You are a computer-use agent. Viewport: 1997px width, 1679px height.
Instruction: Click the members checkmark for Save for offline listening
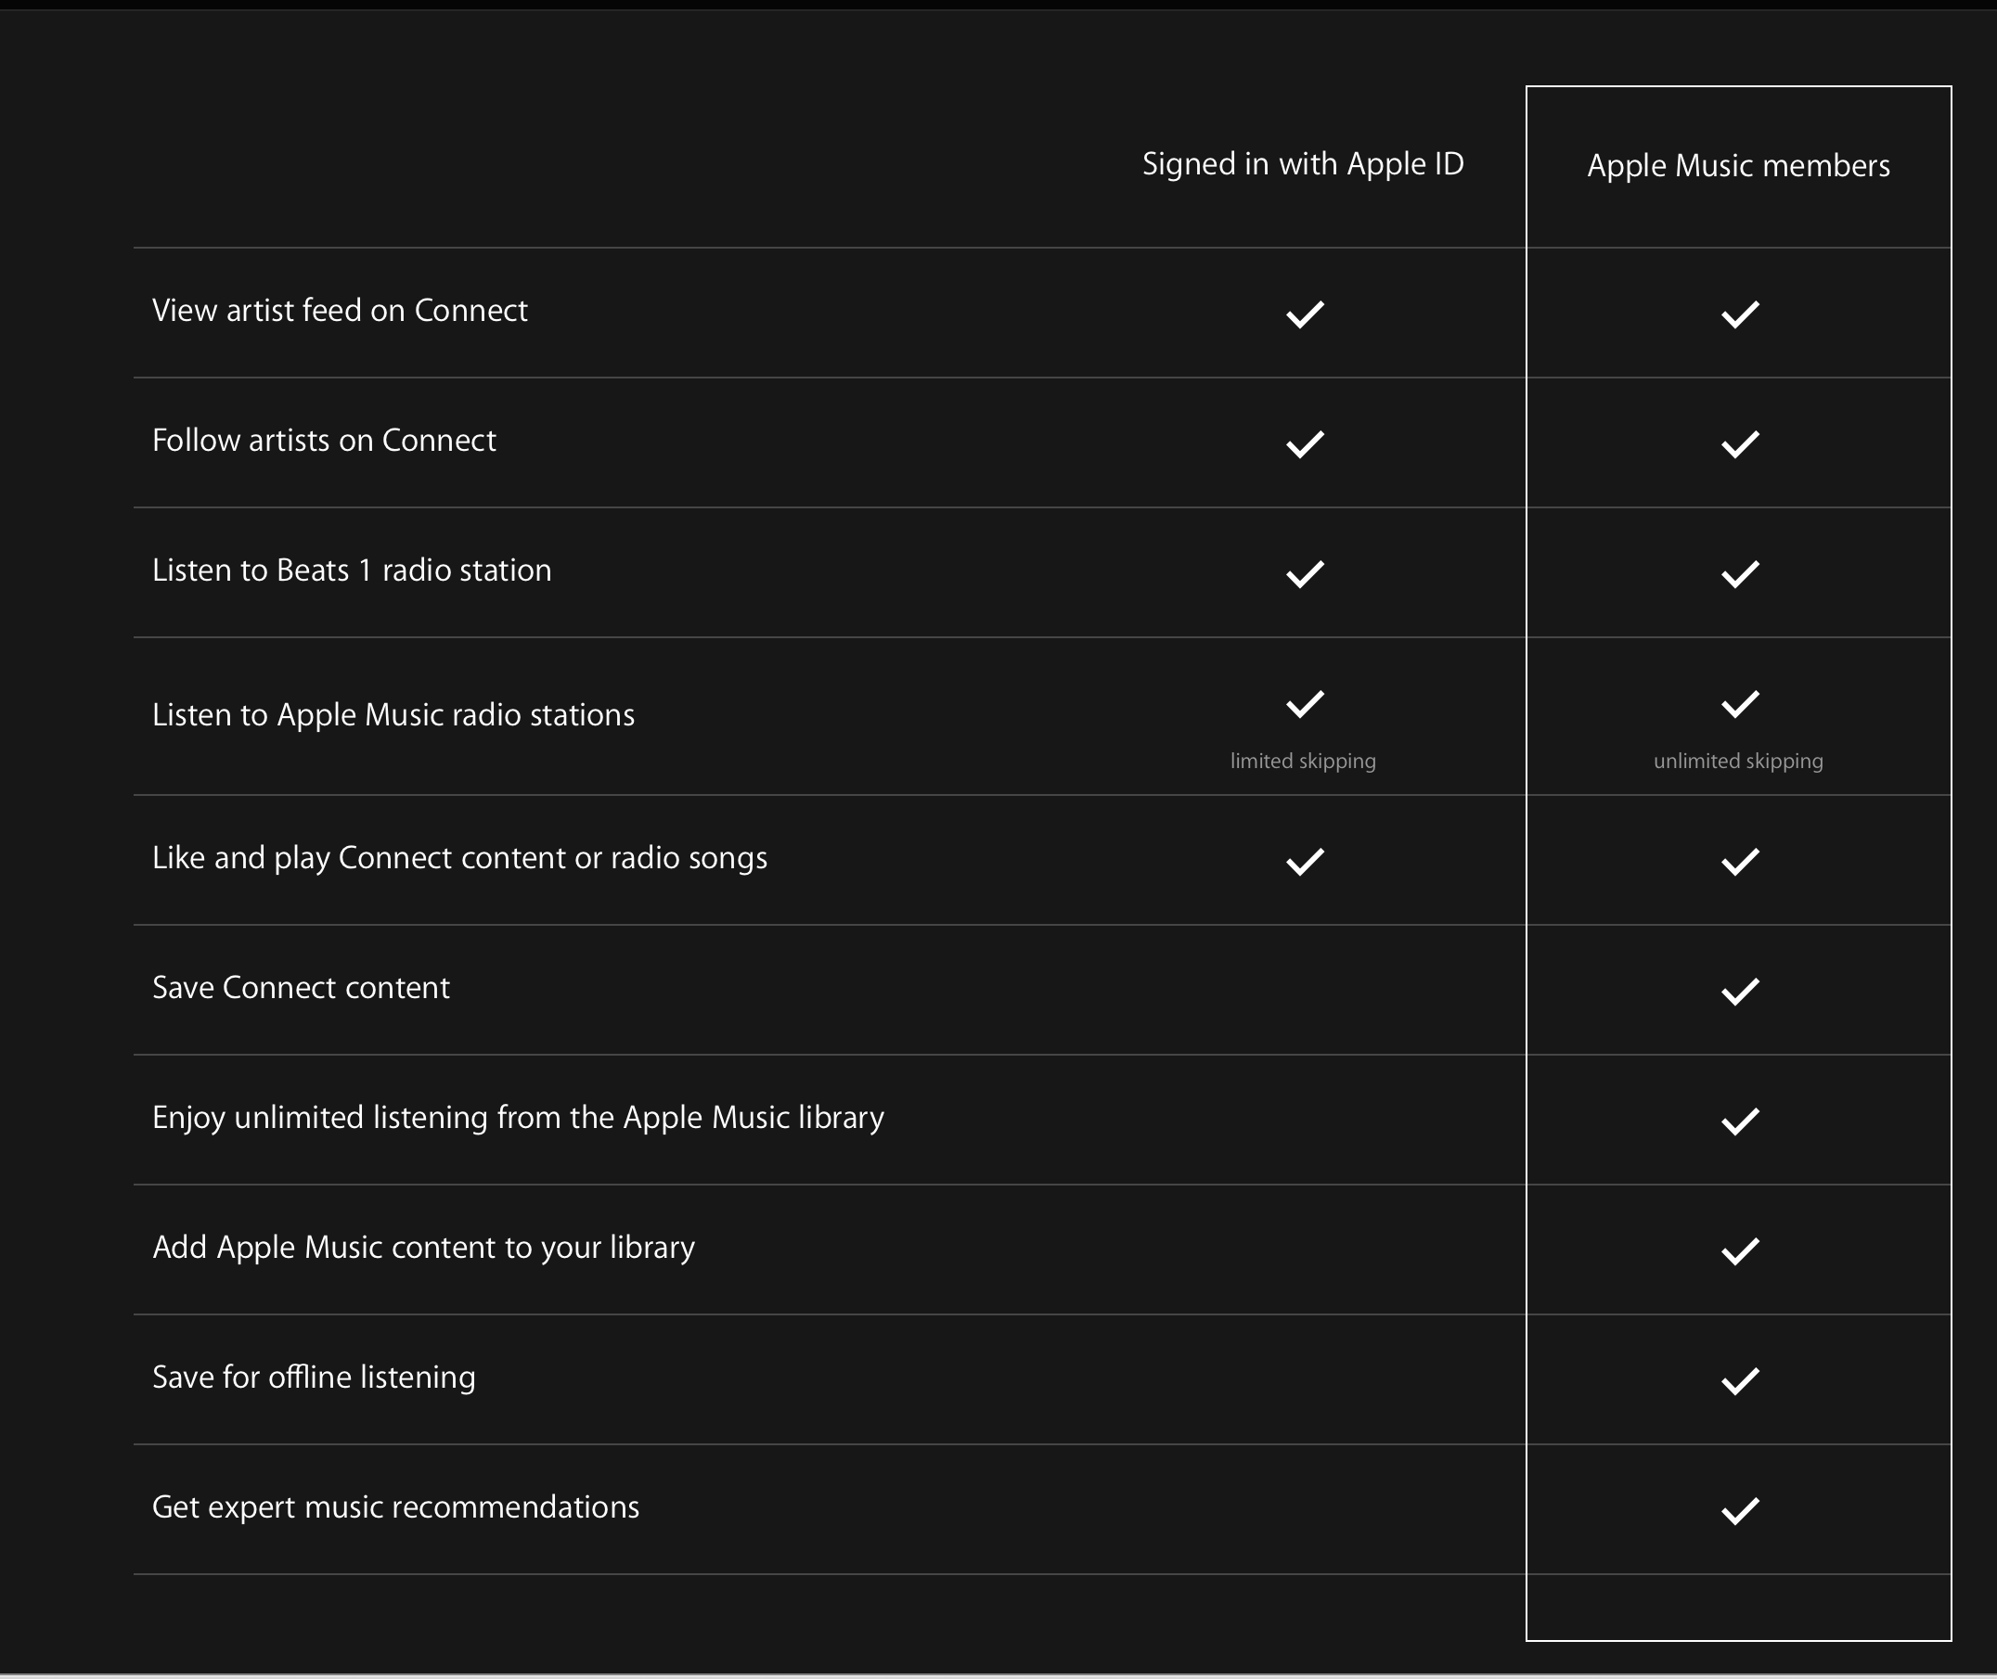click(x=1739, y=1380)
